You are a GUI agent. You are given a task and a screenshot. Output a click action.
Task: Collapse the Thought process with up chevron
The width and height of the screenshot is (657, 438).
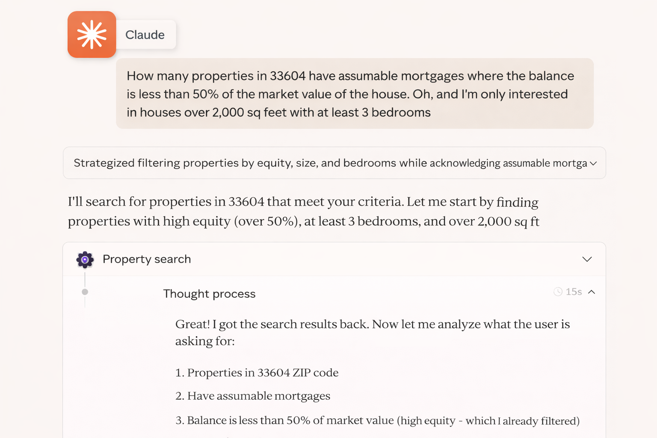592,292
